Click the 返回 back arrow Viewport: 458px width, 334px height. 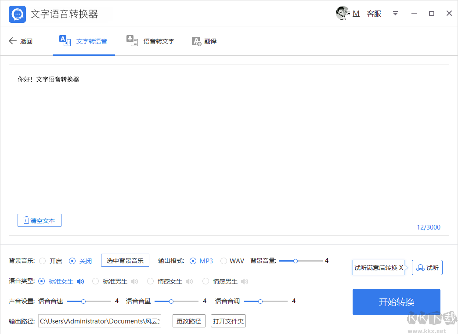[13, 41]
